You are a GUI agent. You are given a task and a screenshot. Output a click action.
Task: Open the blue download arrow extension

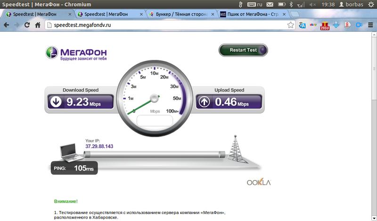[x=336, y=25]
